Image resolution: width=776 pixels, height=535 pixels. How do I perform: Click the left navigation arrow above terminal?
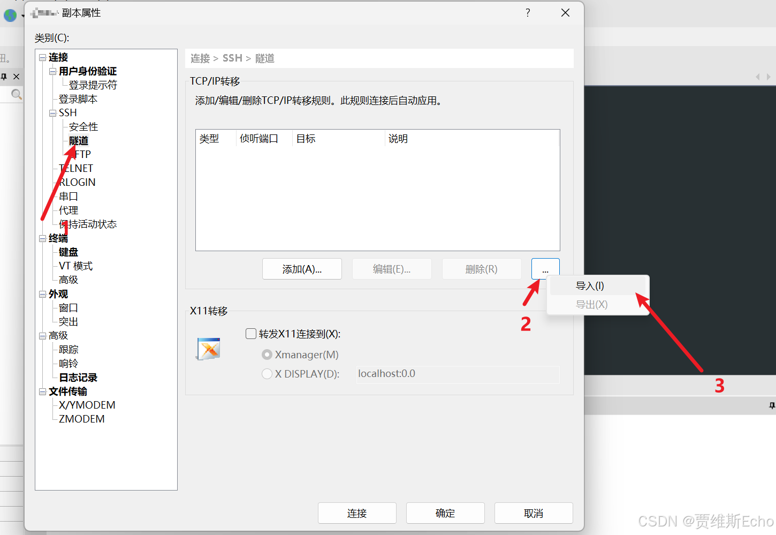coord(758,77)
